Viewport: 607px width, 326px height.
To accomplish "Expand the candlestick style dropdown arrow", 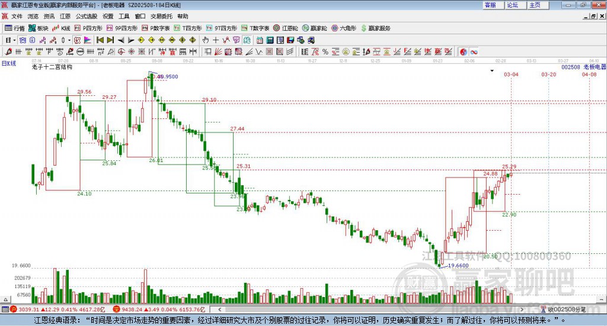I will click(x=69, y=40).
